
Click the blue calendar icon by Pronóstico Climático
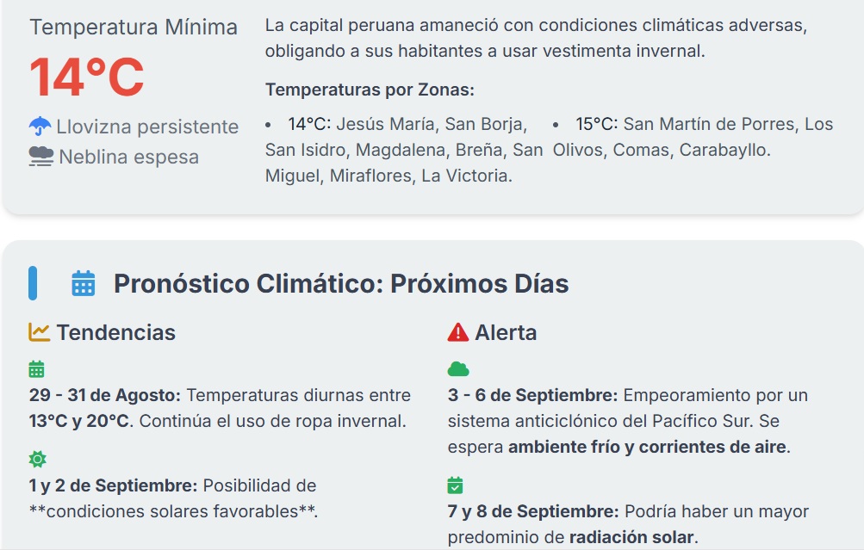[x=84, y=283]
